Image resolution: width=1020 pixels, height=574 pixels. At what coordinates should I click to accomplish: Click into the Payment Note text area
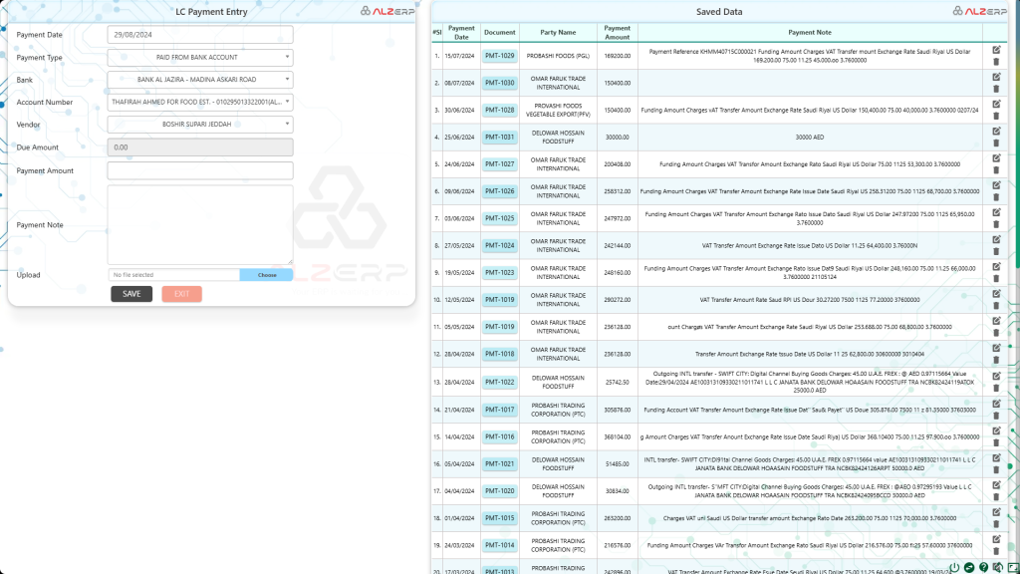click(200, 224)
